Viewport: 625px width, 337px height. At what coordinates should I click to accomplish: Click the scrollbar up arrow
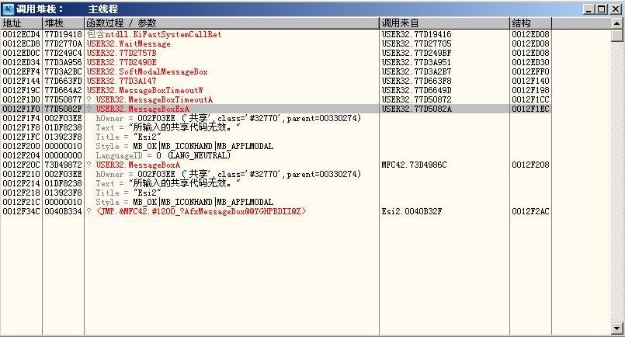pyautogui.click(x=617, y=23)
